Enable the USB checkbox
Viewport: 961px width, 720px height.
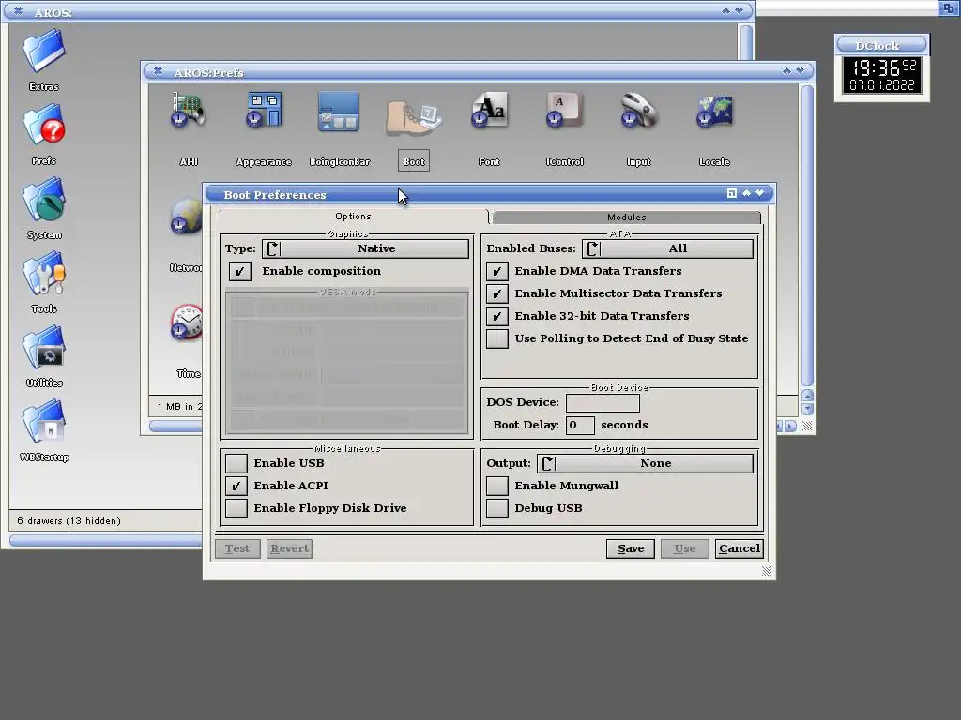pyautogui.click(x=236, y=463)
